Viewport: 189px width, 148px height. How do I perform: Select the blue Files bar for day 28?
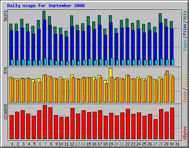click(x=161, y=40)
